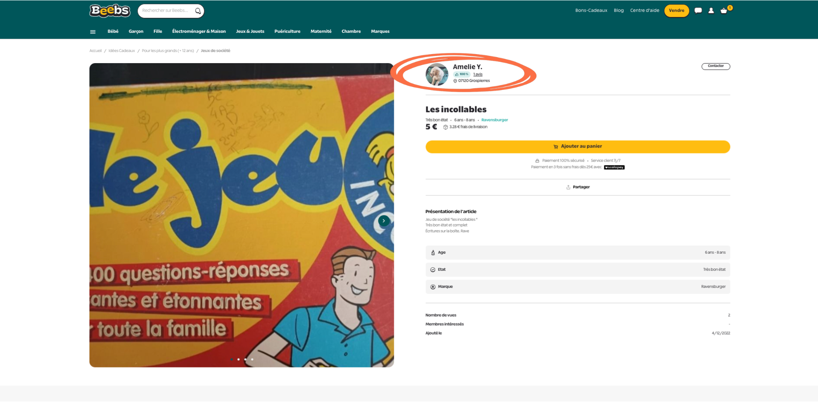Show next product photo arrow

coord(384,221)
